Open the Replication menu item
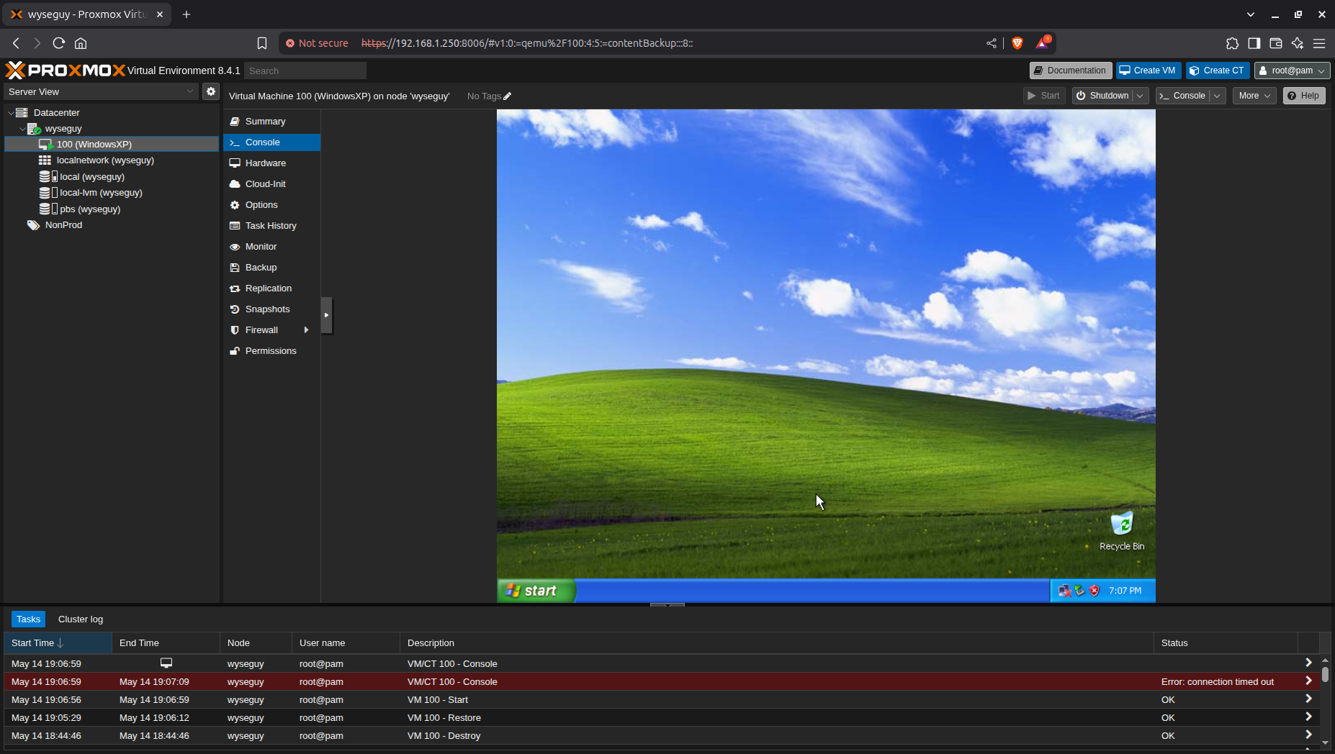This screenshot has width=1335, height=754. pyautogui.click(x=272, y=289)
